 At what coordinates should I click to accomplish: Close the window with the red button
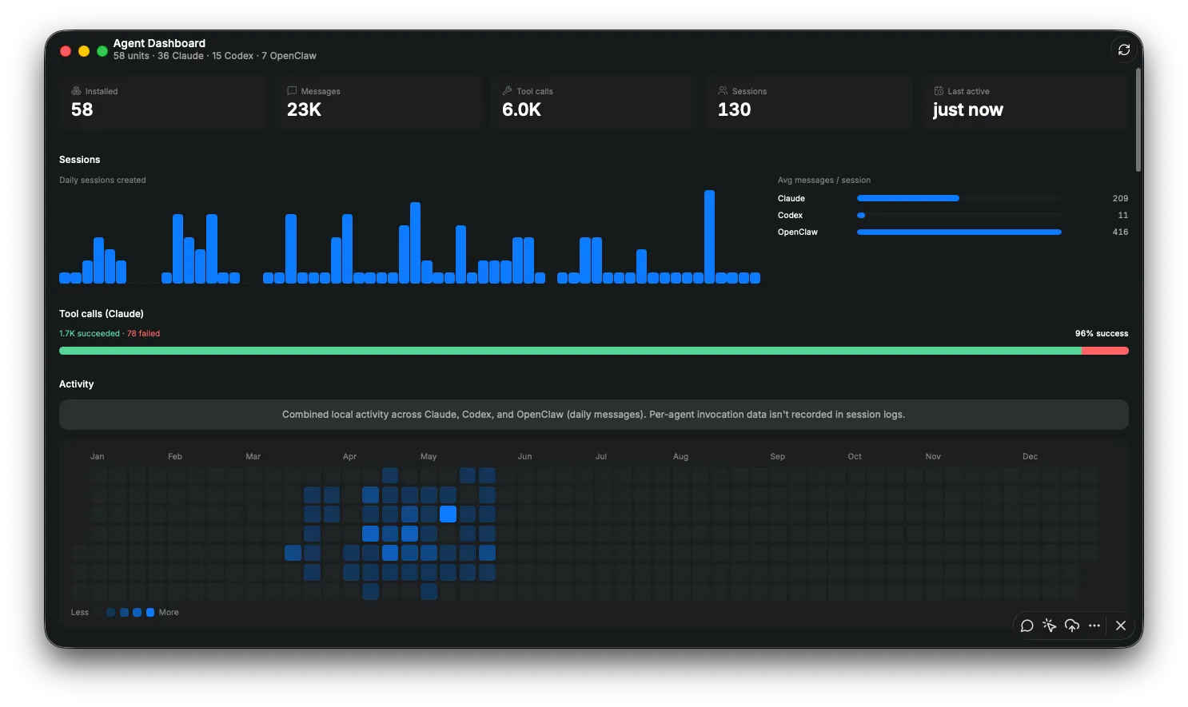pyautogui.click(x=66, y=51)
